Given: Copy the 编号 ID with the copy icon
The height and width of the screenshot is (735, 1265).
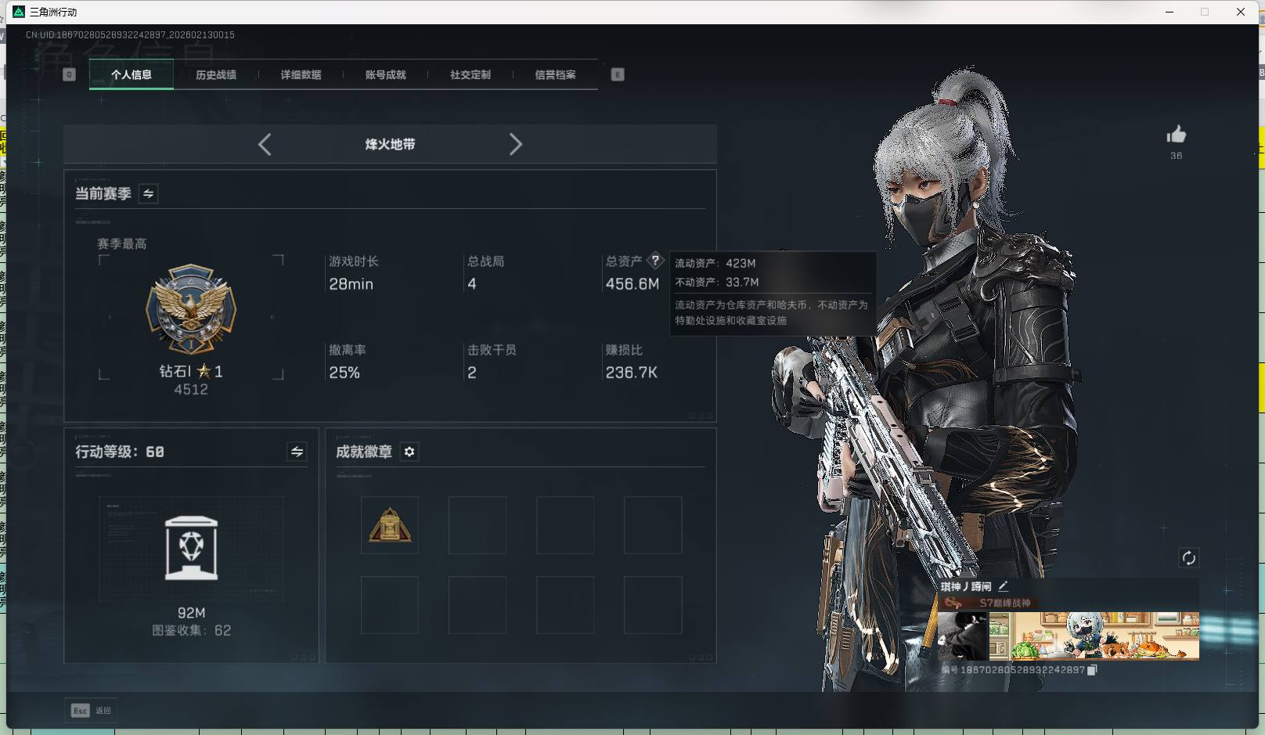Looking at the screenshot, I should 1092,671.
